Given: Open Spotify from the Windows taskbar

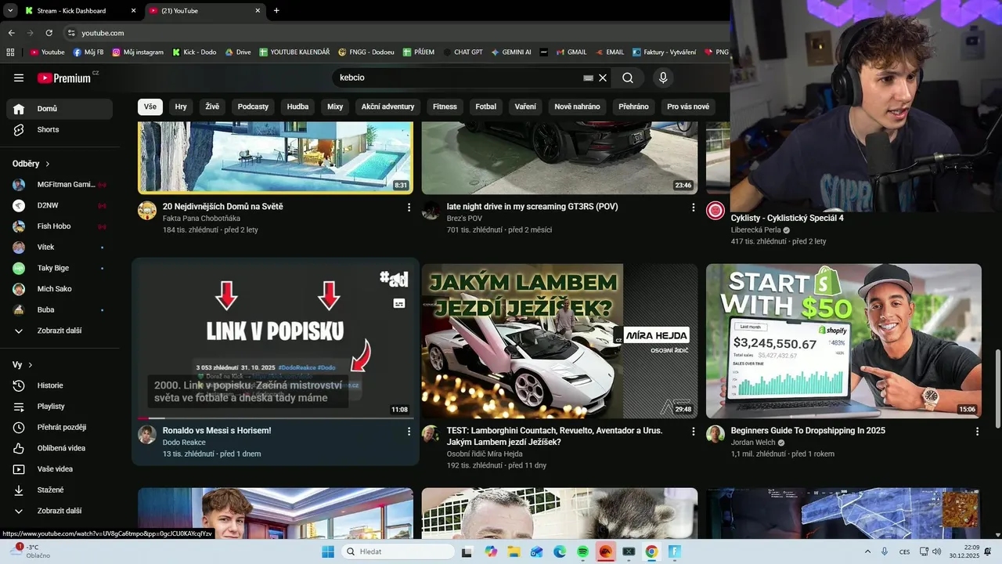Looking at the screenshot, I should pyautogui.click(x=582, y=551).
